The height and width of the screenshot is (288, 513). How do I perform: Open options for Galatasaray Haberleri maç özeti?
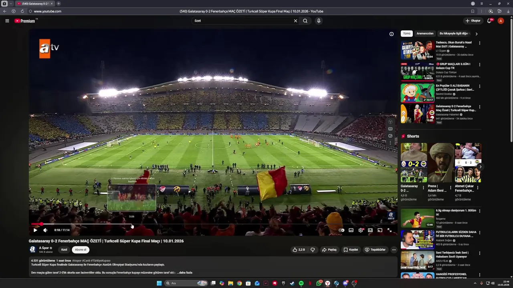click(480, 107)
